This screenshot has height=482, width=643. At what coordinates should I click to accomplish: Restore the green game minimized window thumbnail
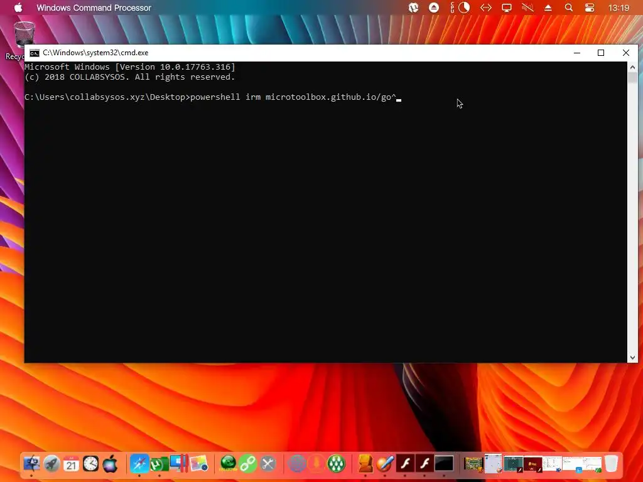pyautogui.click(x=473, y=464)
